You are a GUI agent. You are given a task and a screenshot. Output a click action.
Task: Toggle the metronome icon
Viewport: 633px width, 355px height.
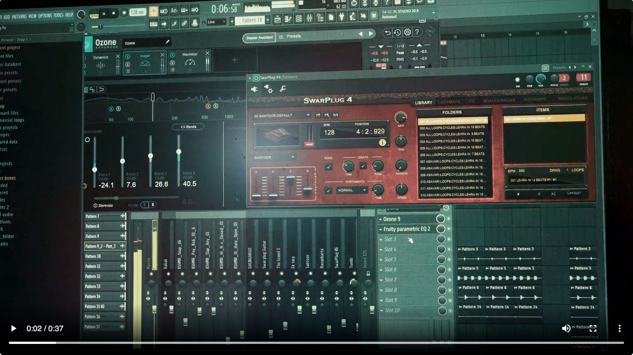[x=154, y=11]
